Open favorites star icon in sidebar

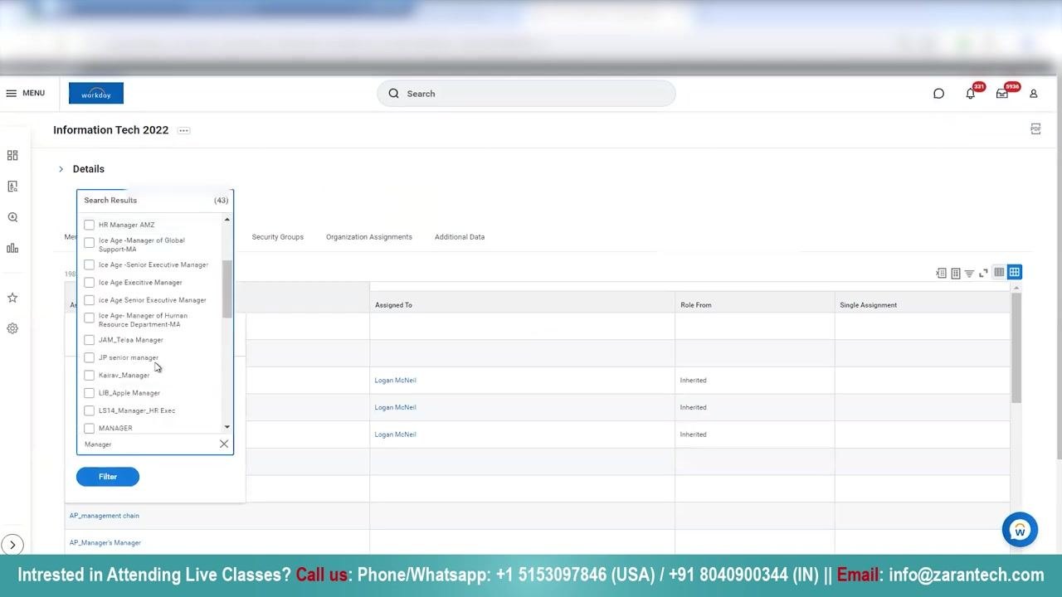point(12,298)
